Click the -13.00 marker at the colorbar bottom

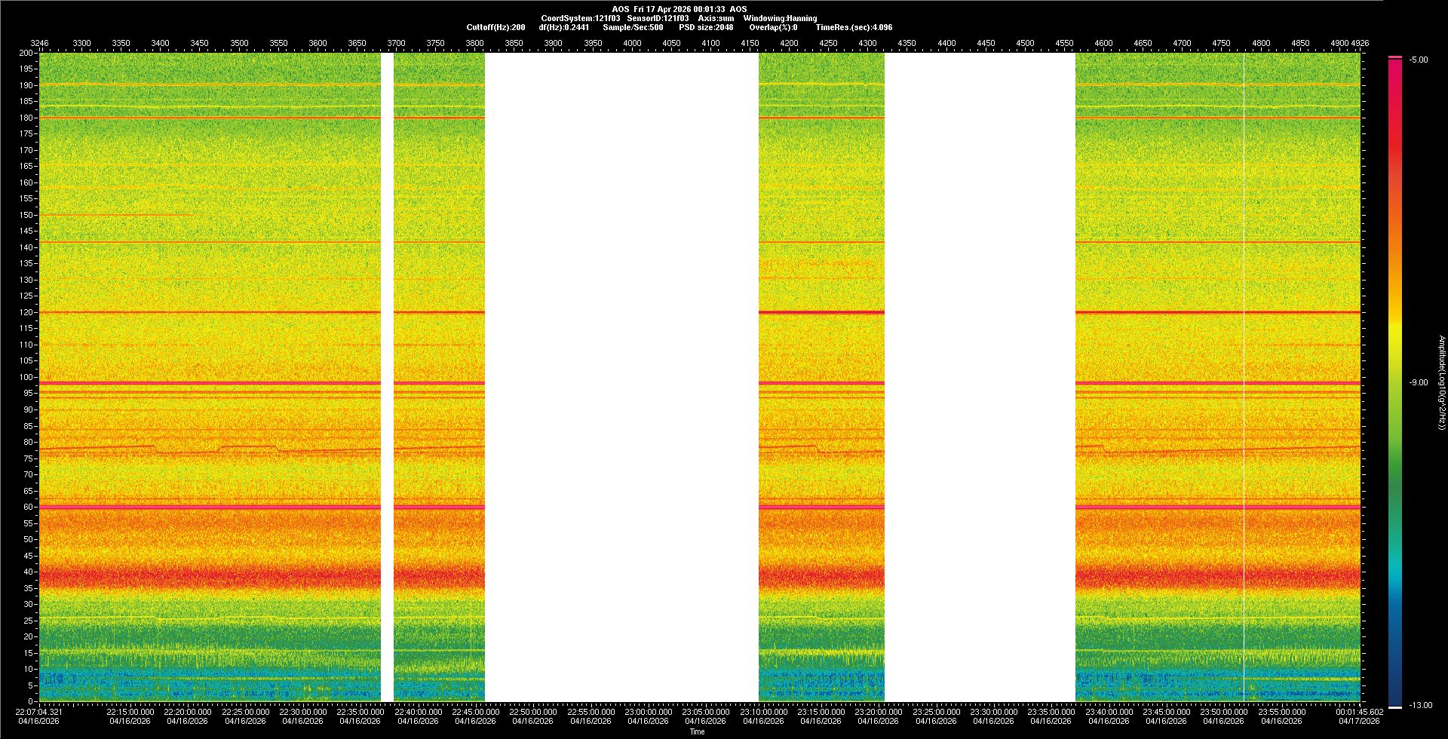(1420, 705)
